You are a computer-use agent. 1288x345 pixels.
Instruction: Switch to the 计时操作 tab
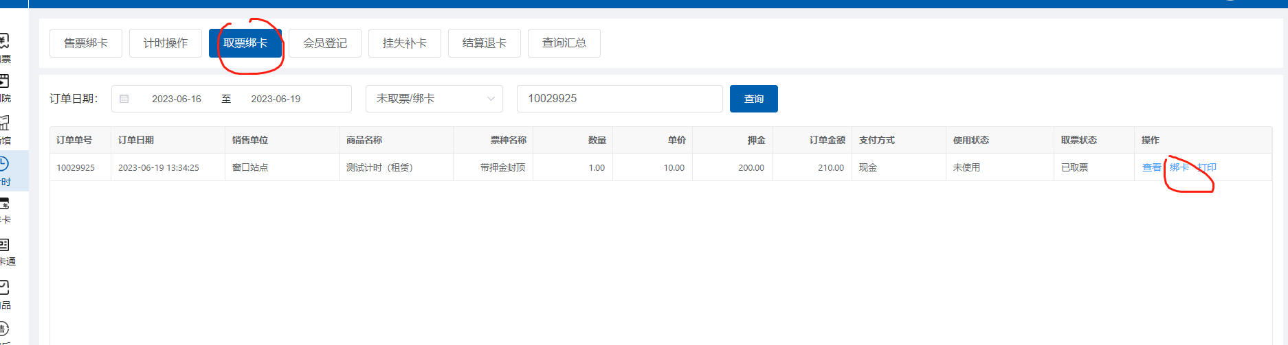click(166, 43)
